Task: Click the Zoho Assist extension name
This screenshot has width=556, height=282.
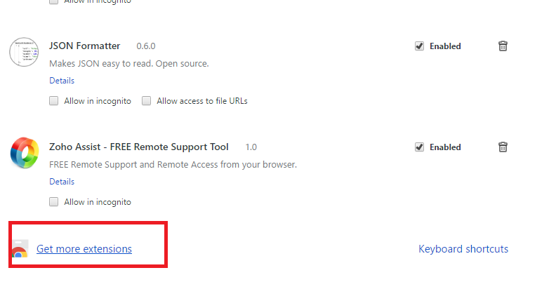Action: click(x=139, y=147)
